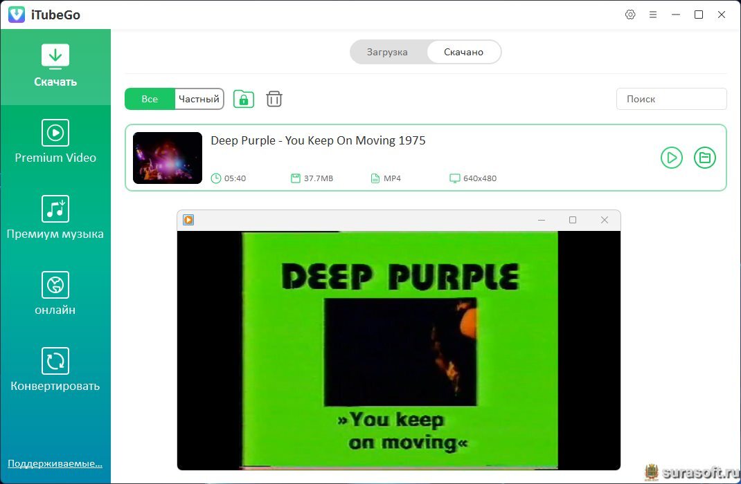Click the Deep Purple video thumbnail
Screen dimensions: 741x484
(x=168, y=158)
